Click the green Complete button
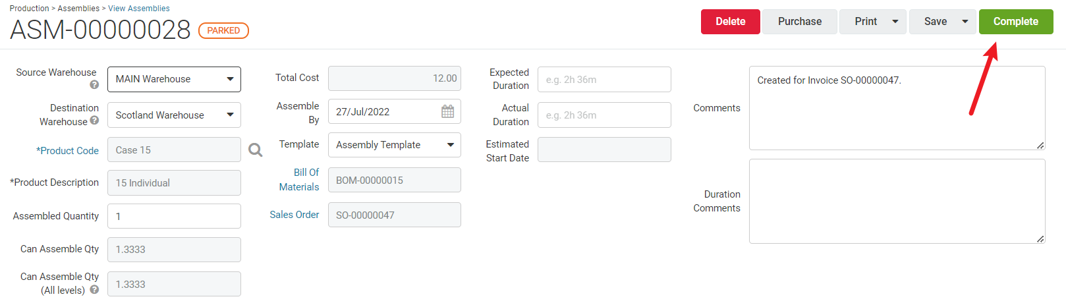This screenshot has height=305, width=1066. pyautogui.click(x=1016, y=22)
